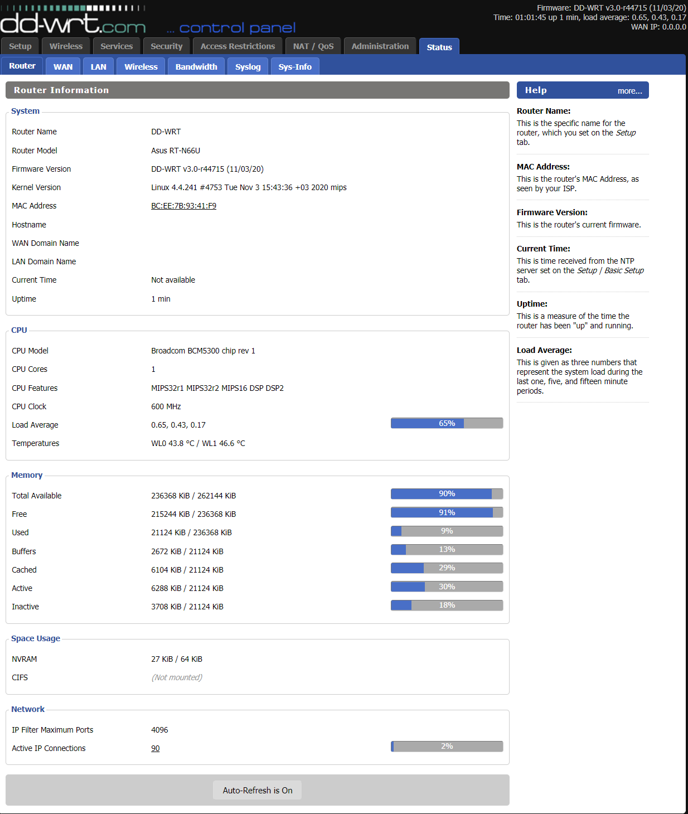
Task: Click the Temperatures WL0 43.8 °C value
Action: [x=198, y=443]
